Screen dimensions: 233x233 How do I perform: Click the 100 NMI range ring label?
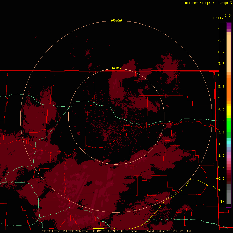(116, 20)
